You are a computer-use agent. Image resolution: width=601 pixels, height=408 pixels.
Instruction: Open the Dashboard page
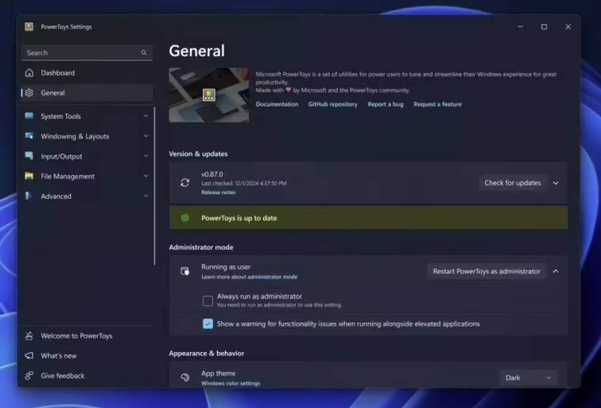coord(87,73)
